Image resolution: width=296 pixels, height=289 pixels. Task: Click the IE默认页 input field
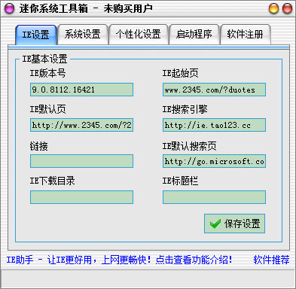click(x=81, y=125)
